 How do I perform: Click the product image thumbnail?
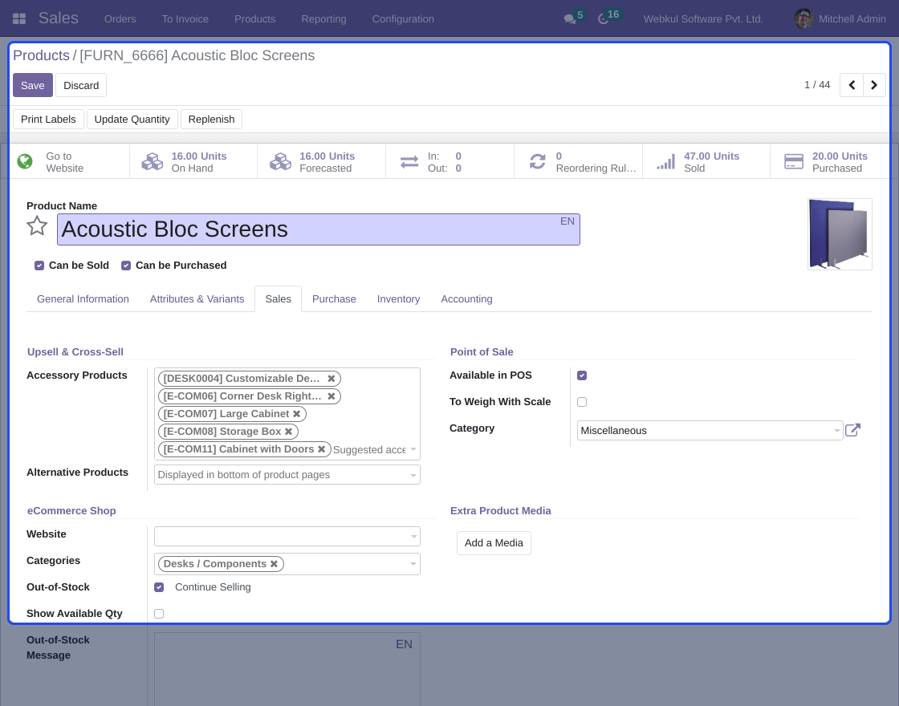click(840, 234)
